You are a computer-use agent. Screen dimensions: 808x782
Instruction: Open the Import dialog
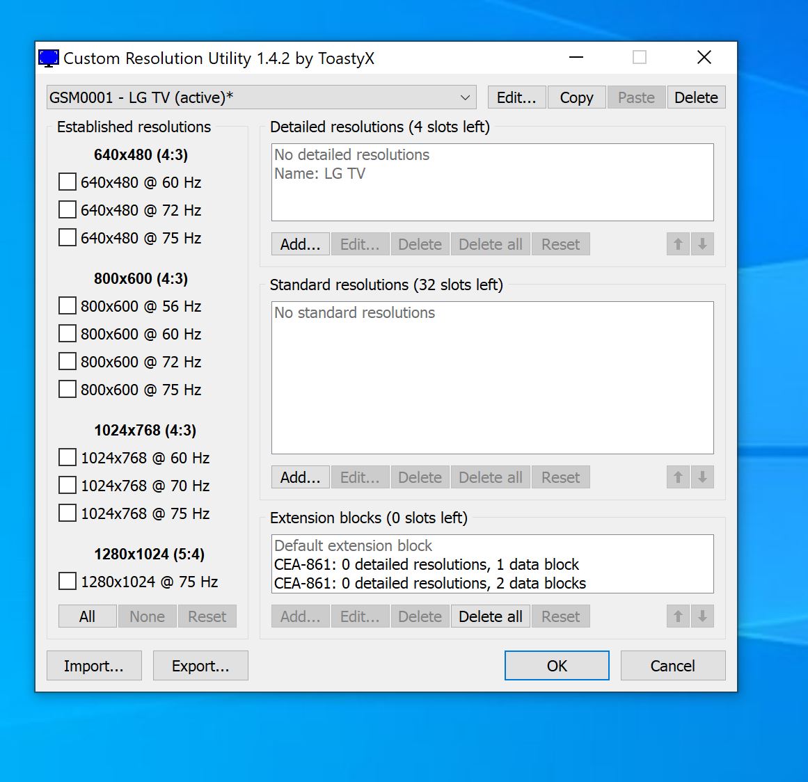click(94, 666)
